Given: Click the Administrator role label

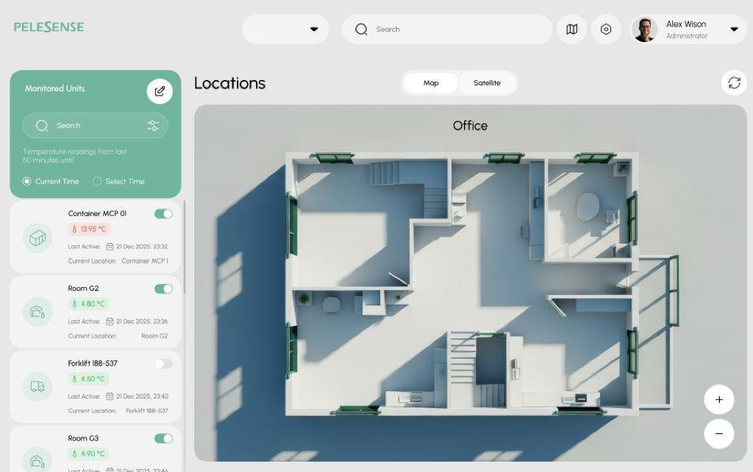Looking at the screenshot, I should tap(687, 36).
